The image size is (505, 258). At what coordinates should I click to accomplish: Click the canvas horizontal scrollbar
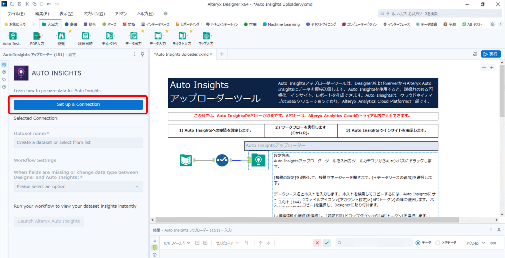point(307,220)
